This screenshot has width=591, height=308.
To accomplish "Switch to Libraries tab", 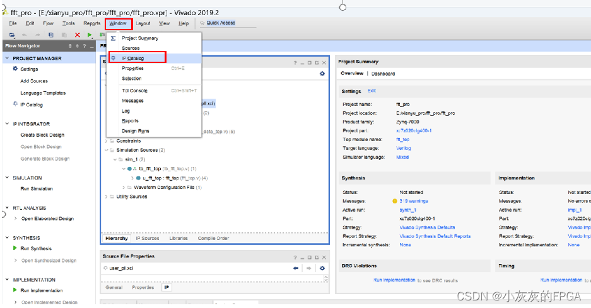I will click(178, 238).
